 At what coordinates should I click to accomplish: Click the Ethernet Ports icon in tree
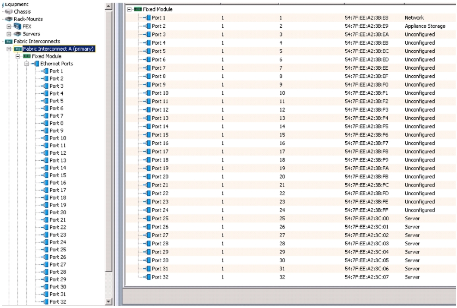[36, 64]
